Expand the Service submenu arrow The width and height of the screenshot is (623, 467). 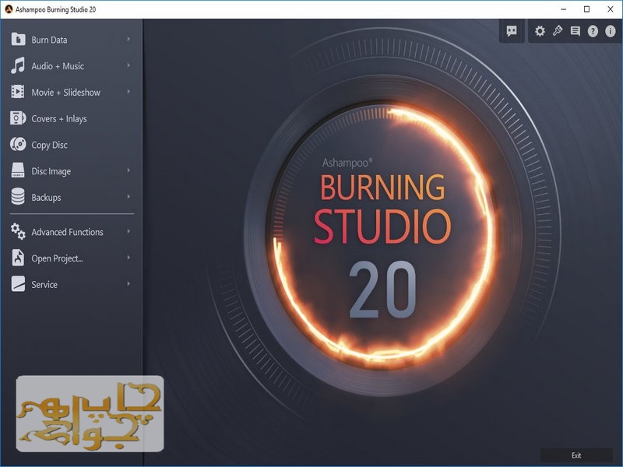tap(128, 283)
